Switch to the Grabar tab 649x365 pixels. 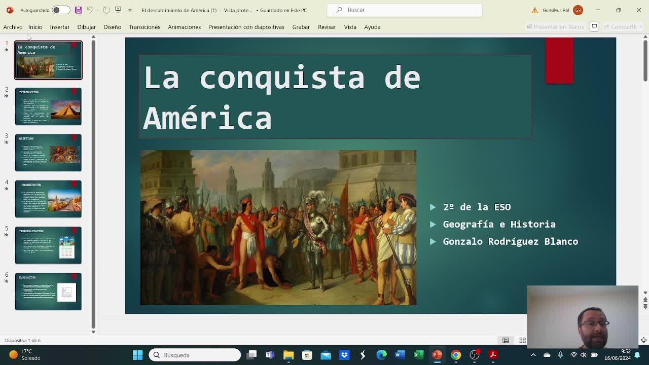coord(301,27)
